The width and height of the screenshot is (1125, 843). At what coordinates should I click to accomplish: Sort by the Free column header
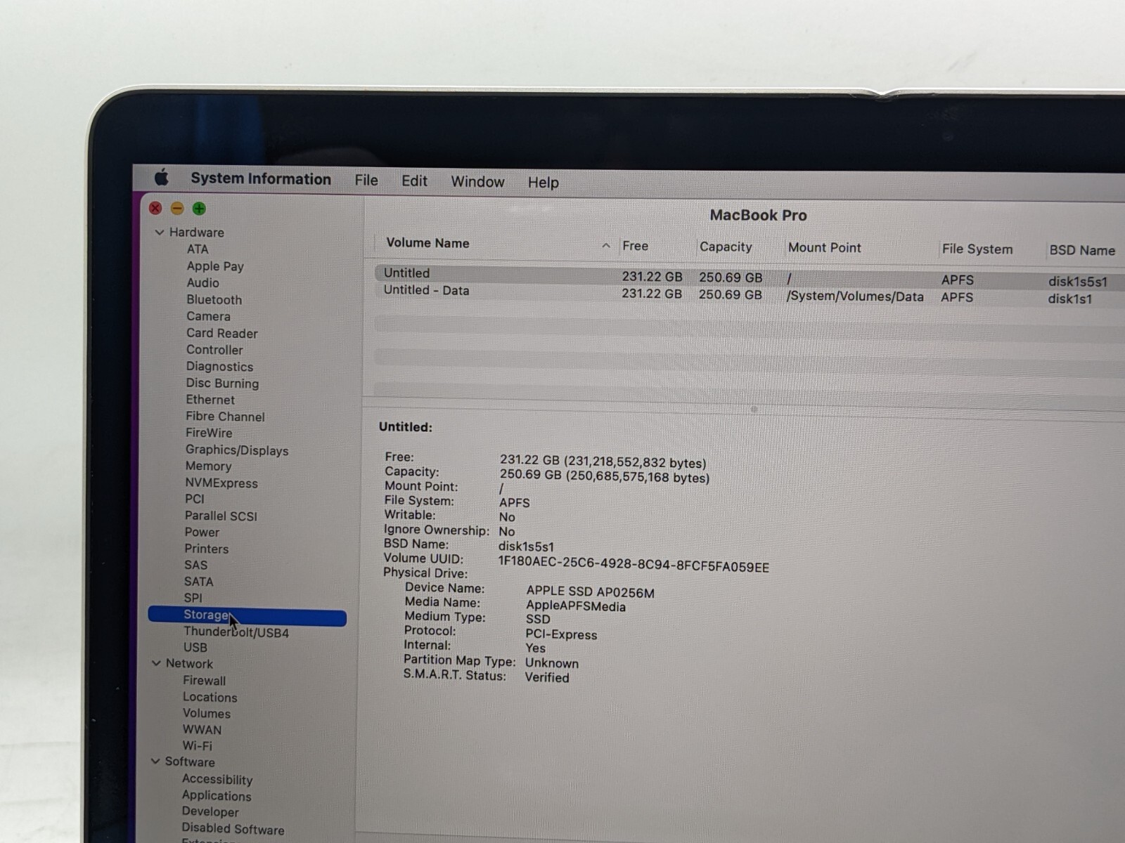click(635, 246)
